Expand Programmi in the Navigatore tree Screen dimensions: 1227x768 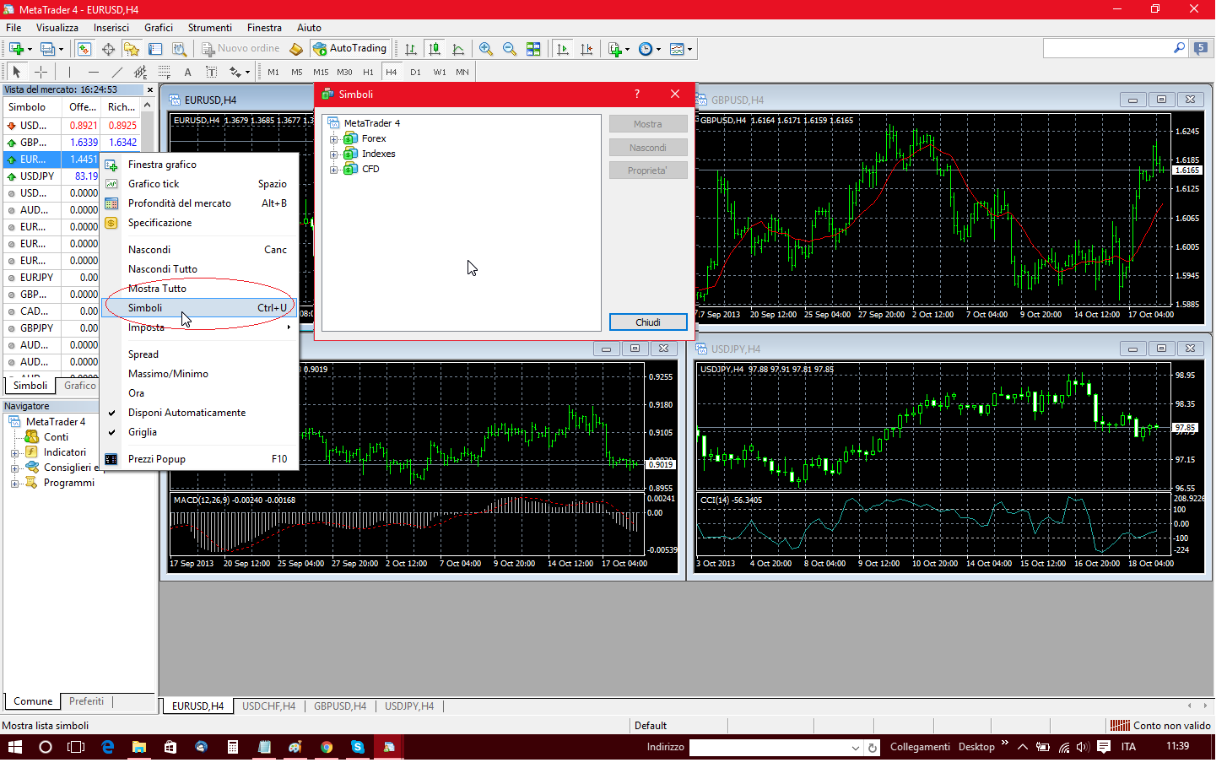click(x=14, y=484)
